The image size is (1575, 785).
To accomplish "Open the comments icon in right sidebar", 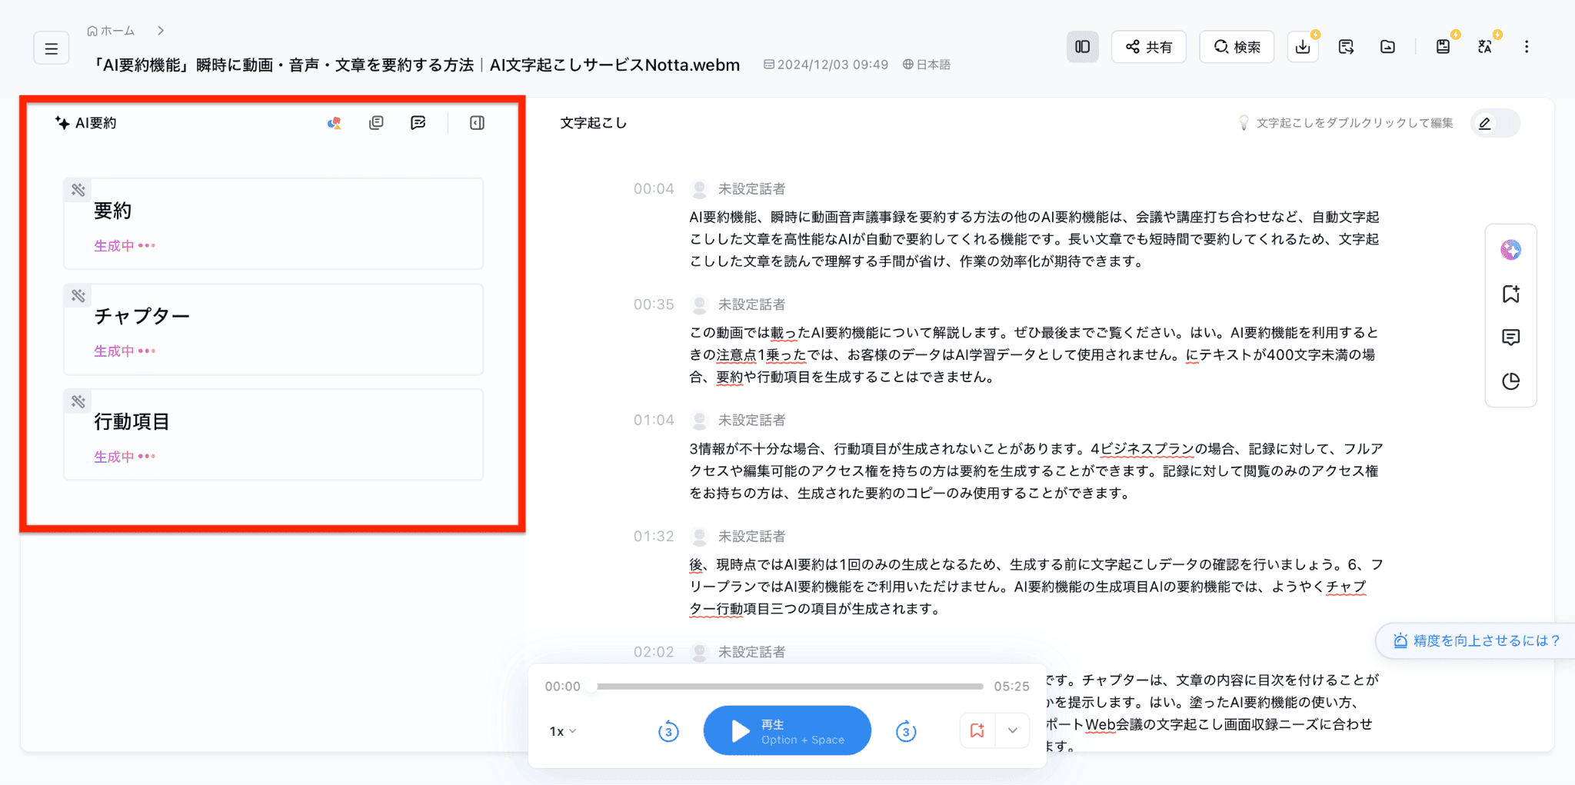I will [x=1510, y=338].
